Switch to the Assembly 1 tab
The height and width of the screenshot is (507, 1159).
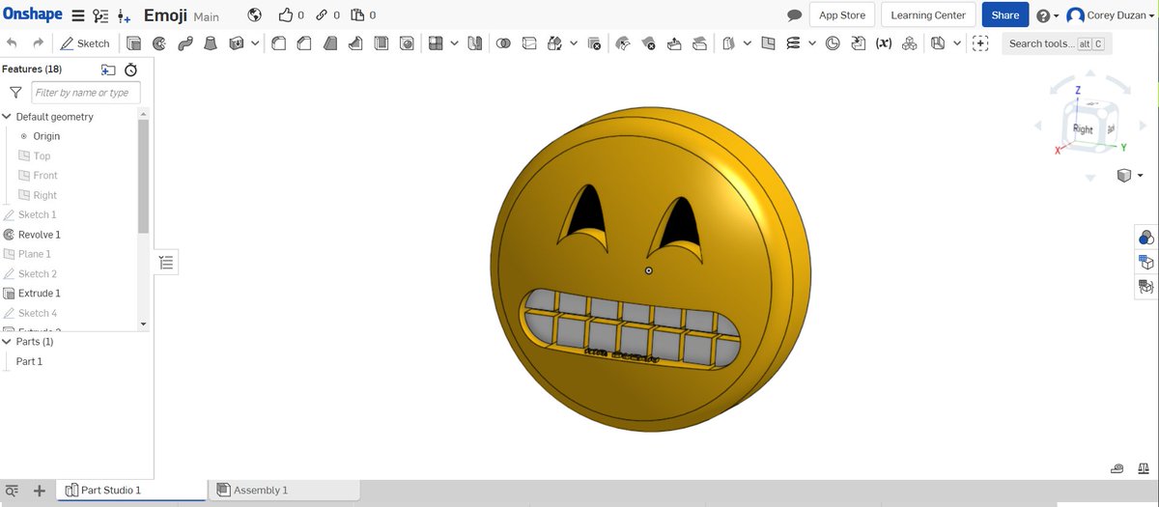pyautogui.click(x=286, y=491)
